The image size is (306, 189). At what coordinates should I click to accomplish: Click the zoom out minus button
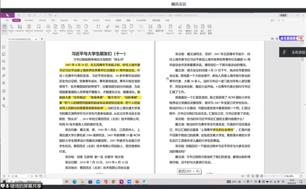pyautogui.click(x=265, y=176)
